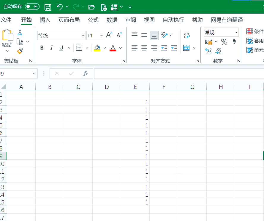
Task: Click into the formula bar
Action: pyautogui.click(x=179, y=73)
